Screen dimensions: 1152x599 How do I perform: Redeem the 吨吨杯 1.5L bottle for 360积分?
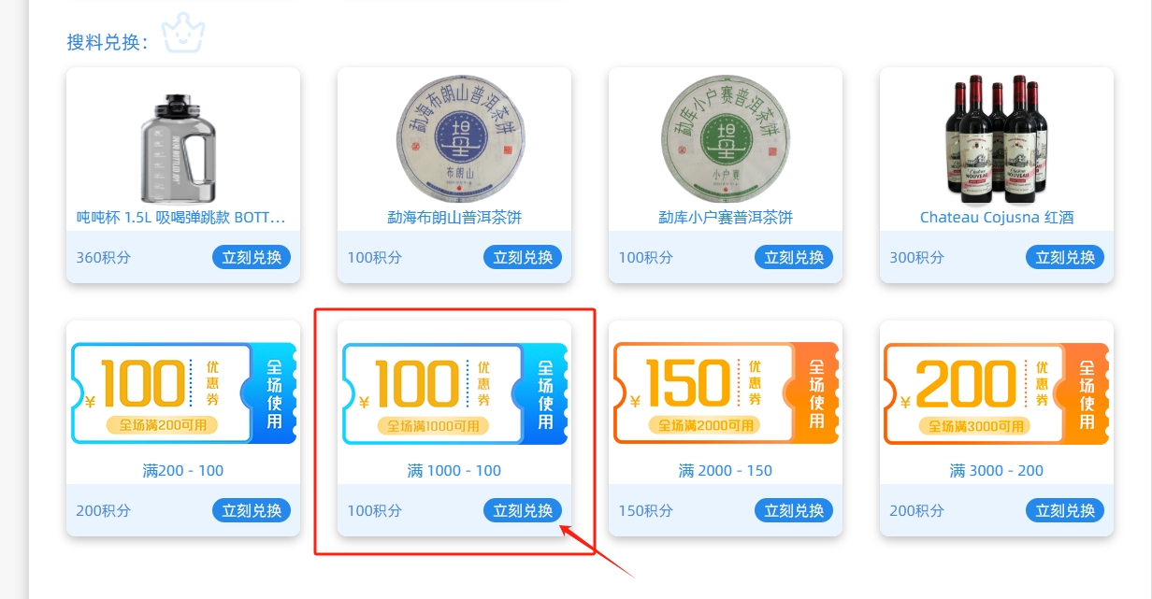point(252,257)
